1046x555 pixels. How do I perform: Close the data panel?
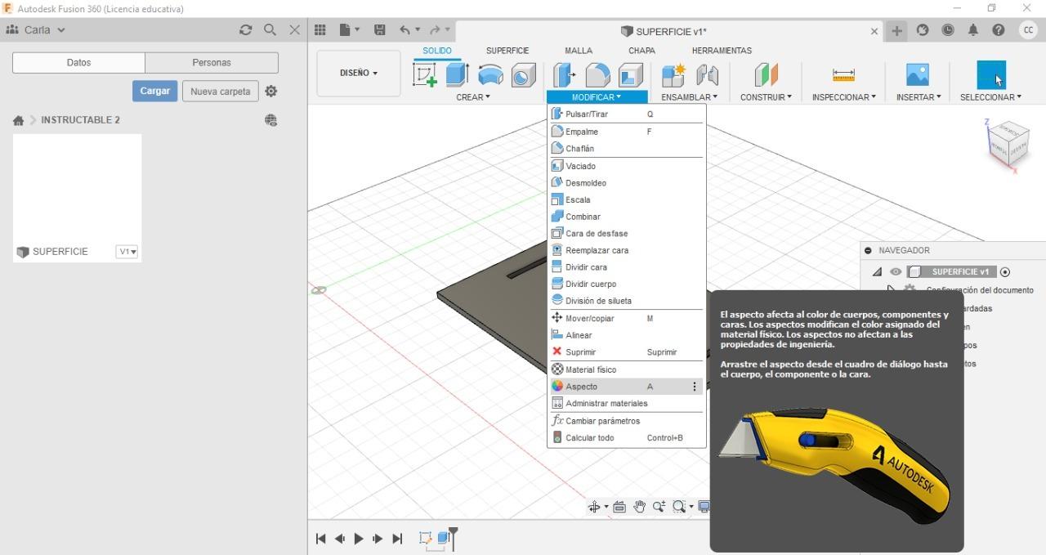294,29
